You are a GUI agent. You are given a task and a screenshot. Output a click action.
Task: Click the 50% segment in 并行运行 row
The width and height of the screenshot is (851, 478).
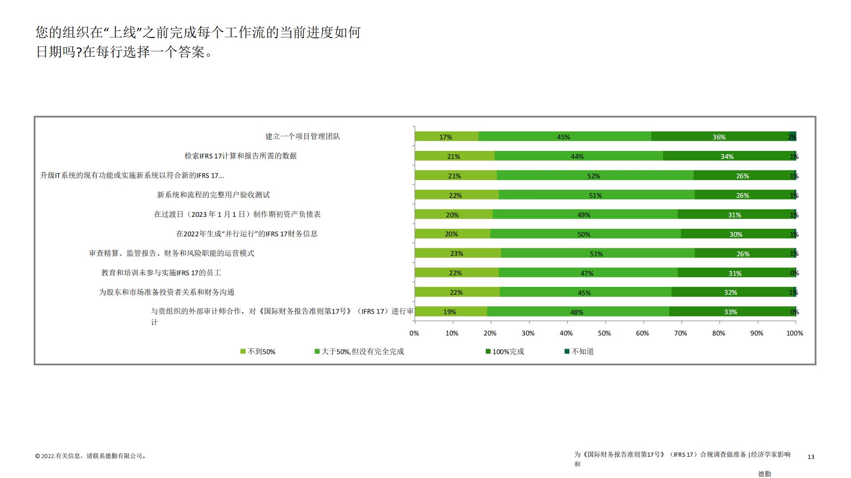click(x=584, y=234)
